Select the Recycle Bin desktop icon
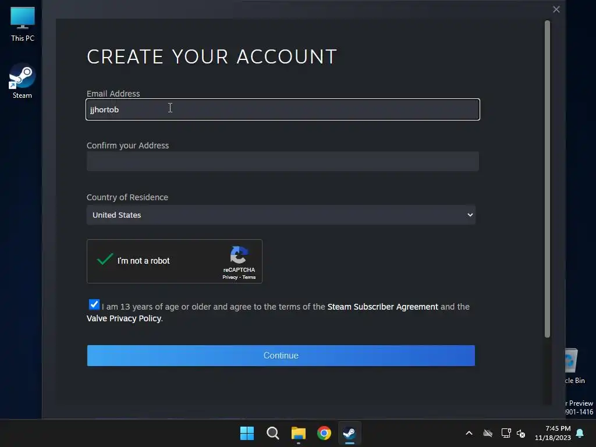This screenshot has height=447, width=596. pyautogui.click(x=576, y=367)
